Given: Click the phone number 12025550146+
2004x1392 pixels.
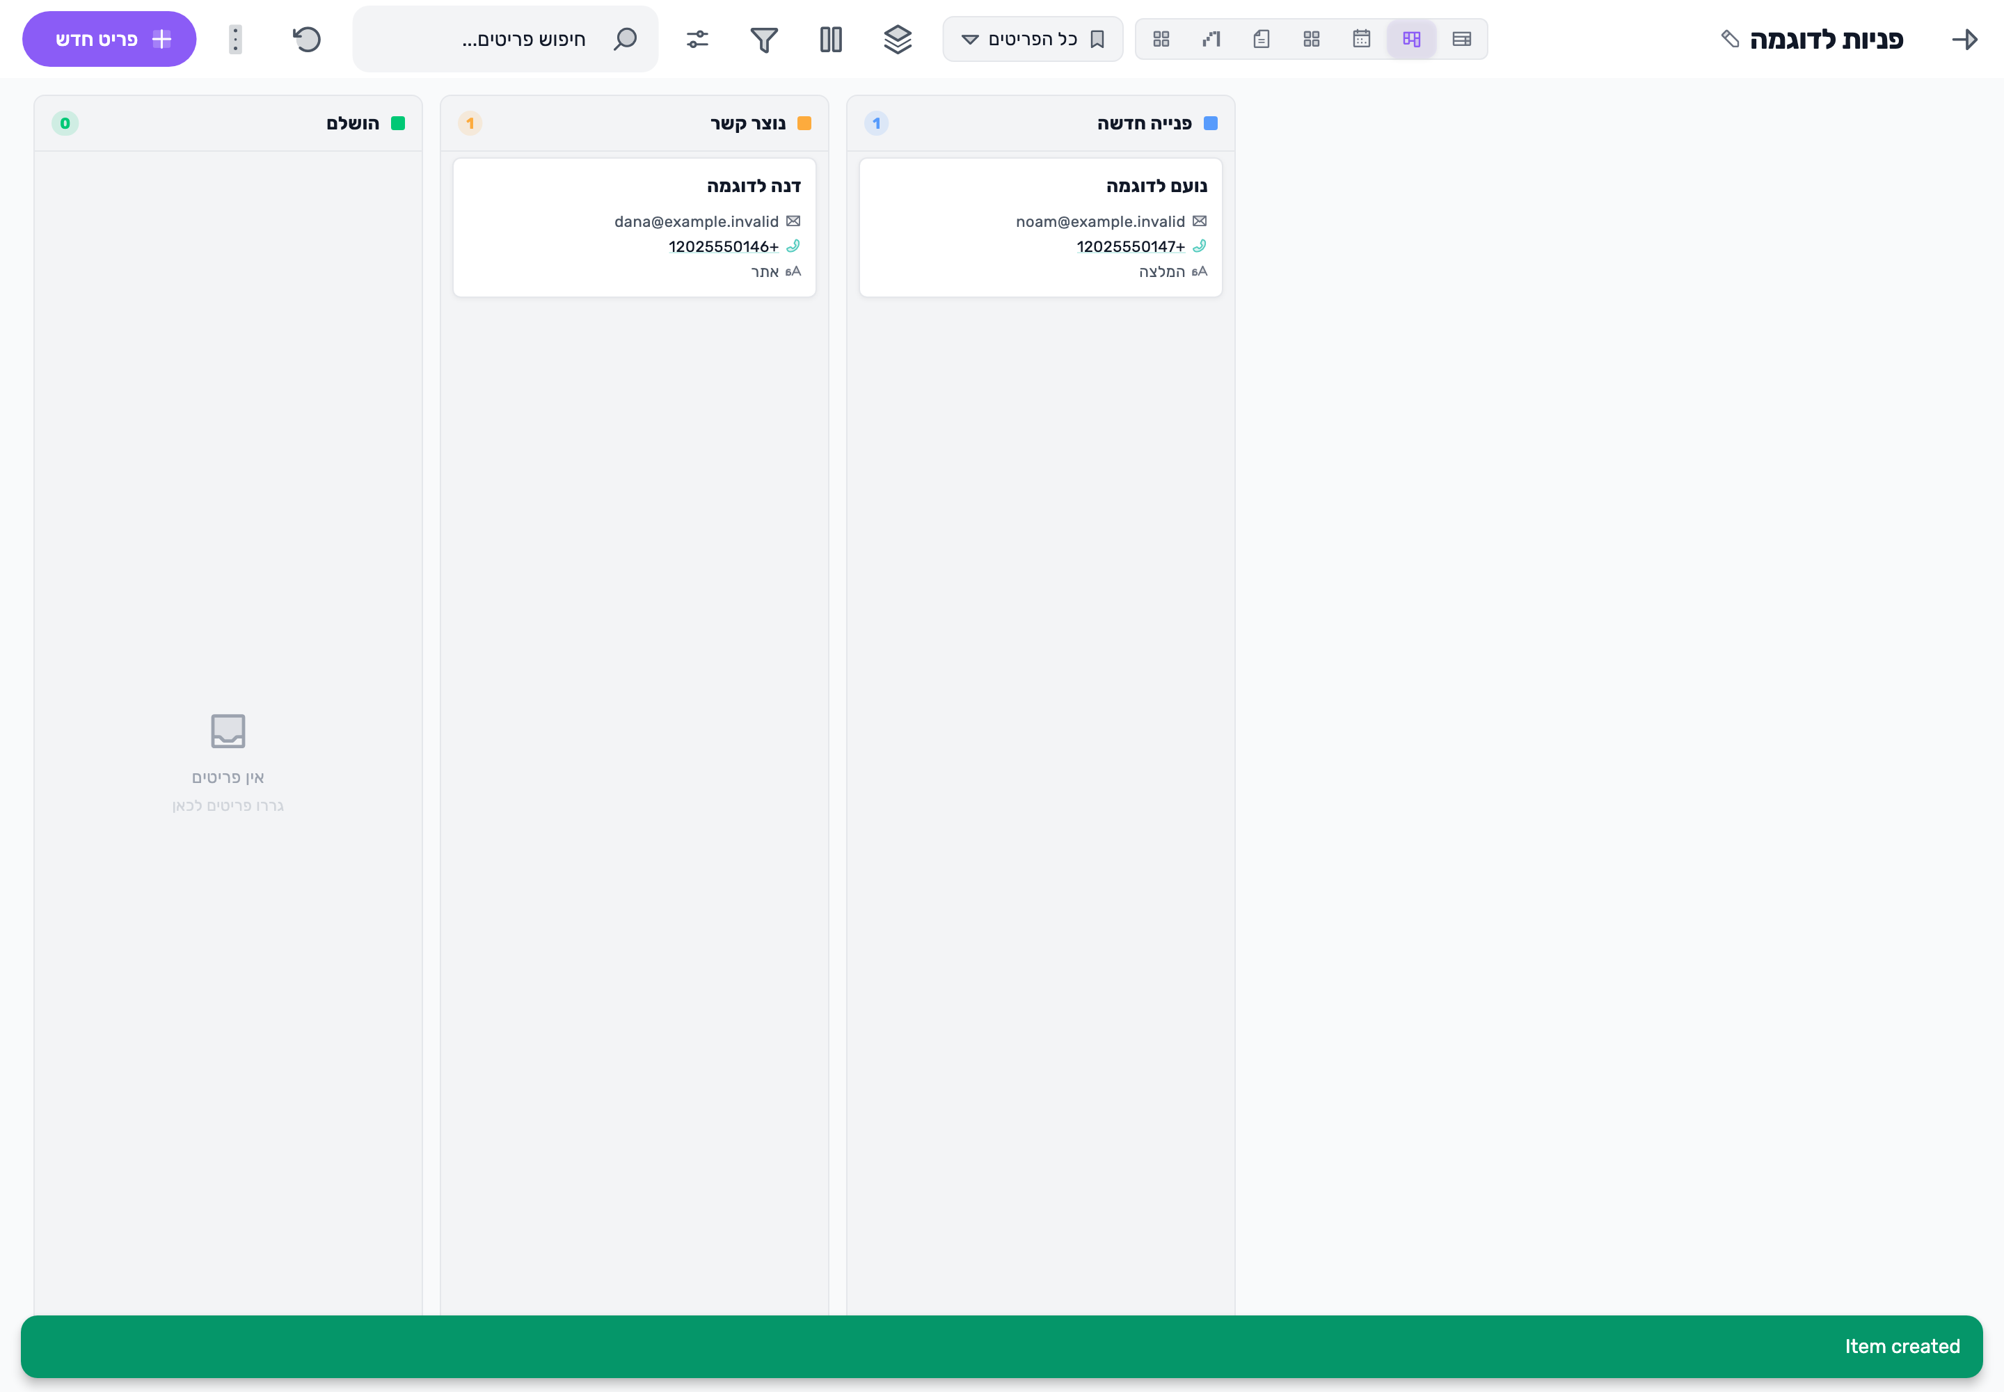Looking at the screenshot, I should (724, 247).
